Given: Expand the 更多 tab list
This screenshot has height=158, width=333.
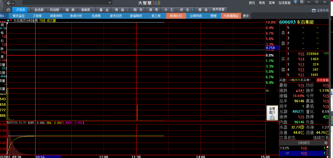Looking at the screenshot, I should pyautogui.click(x=246, y=16).
